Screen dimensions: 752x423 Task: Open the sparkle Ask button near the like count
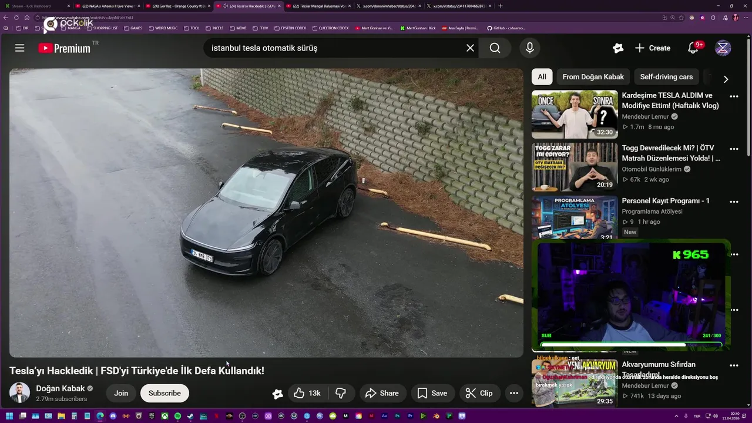pyautogui.click(x=277, y=394)
